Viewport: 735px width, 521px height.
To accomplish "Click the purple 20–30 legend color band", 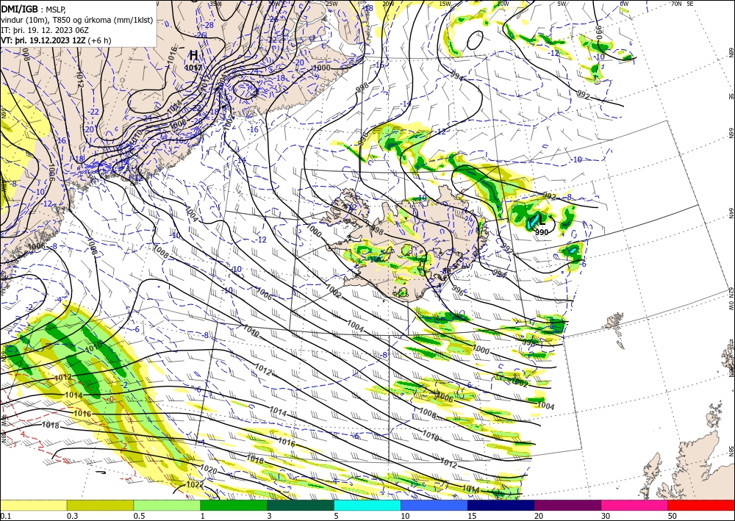I will click(567, 505).
